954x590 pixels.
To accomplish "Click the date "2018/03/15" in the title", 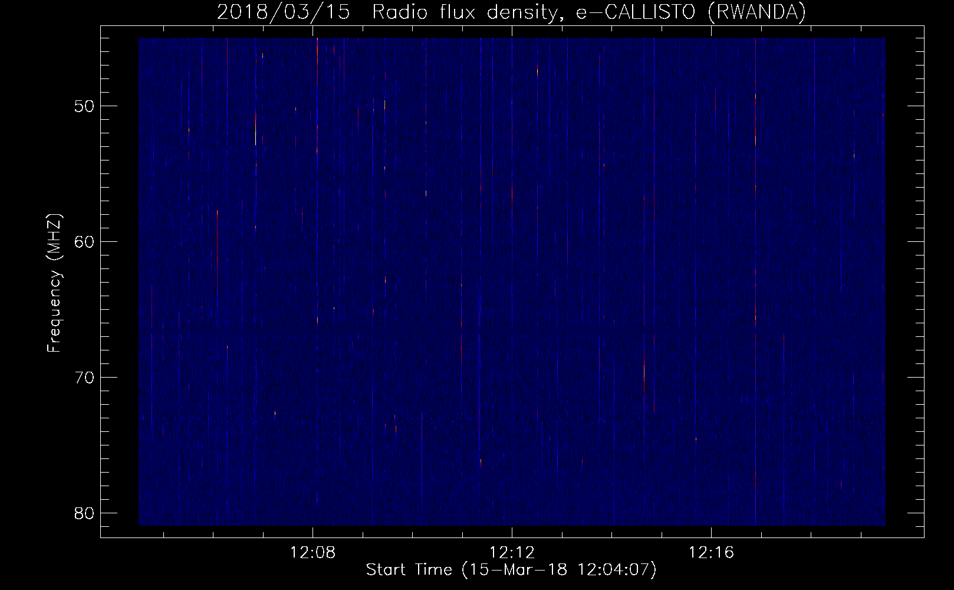I will point(285,12).
